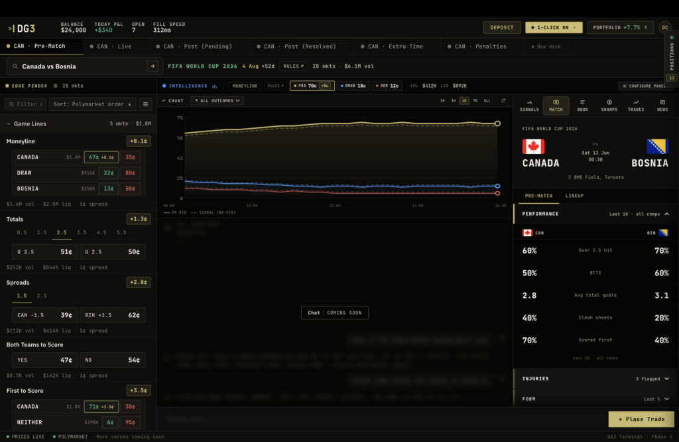Select the DRAW 18c outcome chip
Viewport: 679px width, 442px height.
tap(353, 86)
